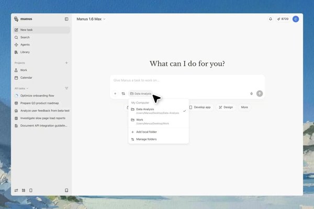
Task: Open Manage folders
Action: [x=159, y=139]
